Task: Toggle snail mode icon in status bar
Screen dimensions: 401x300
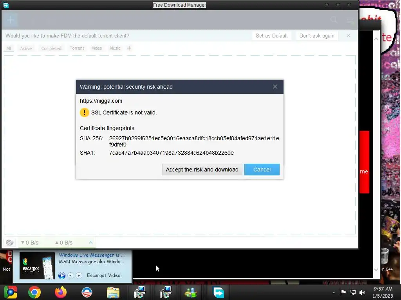Action: coord(10,242)
